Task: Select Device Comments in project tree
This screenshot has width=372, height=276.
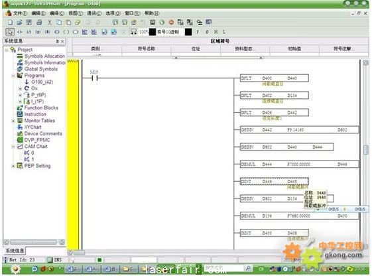Action: click(x=43, y=133)
